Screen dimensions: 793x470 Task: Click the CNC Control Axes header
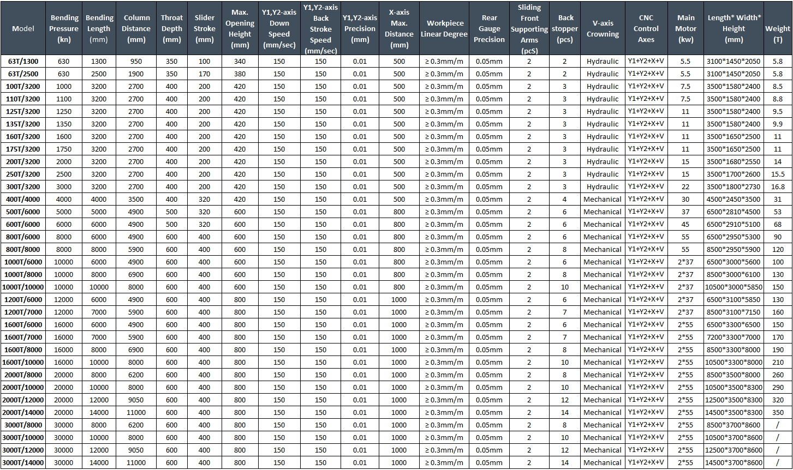(646, 28)
